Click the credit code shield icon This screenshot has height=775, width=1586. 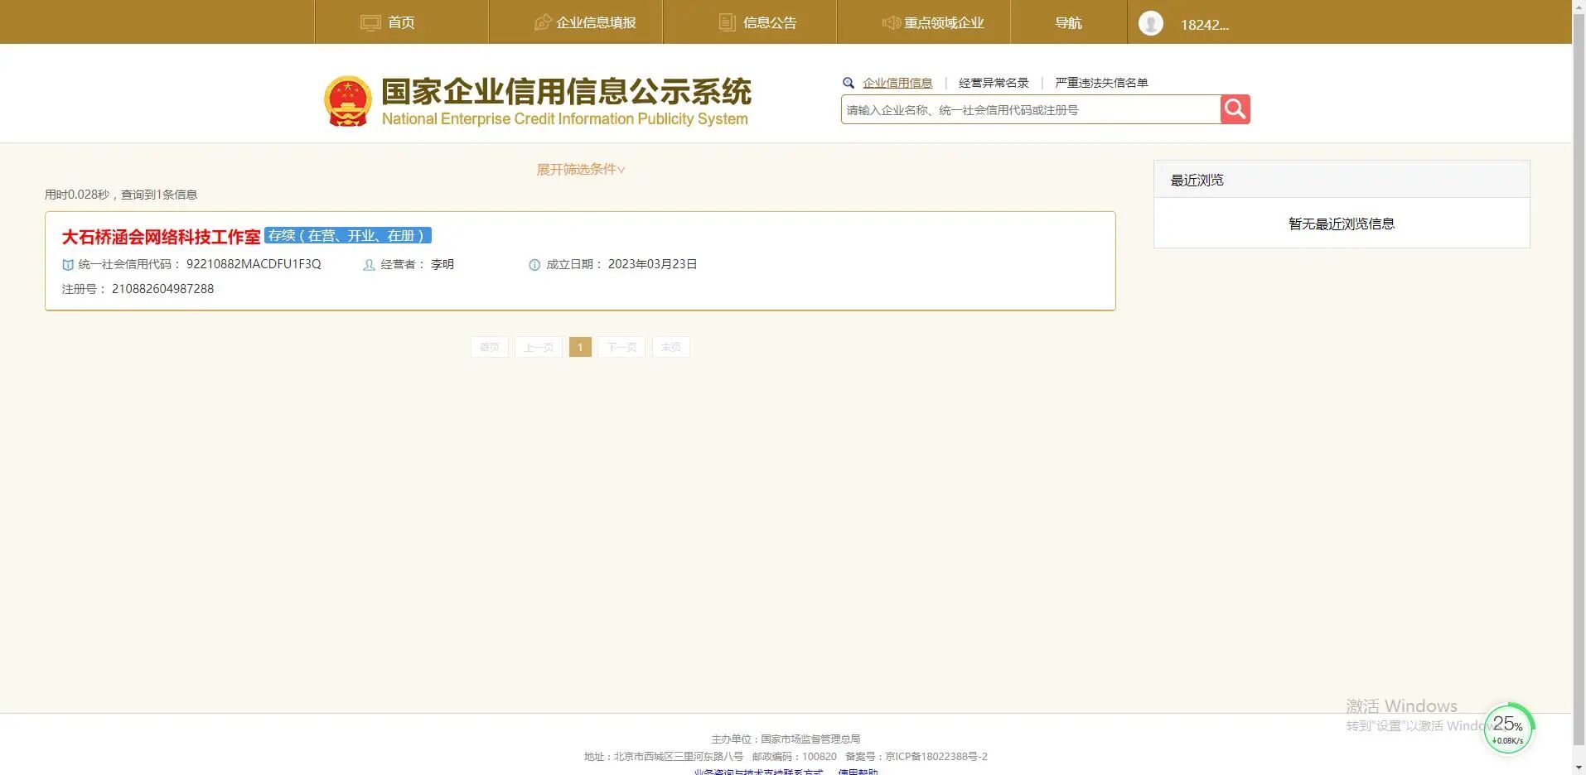click(68, 265)
